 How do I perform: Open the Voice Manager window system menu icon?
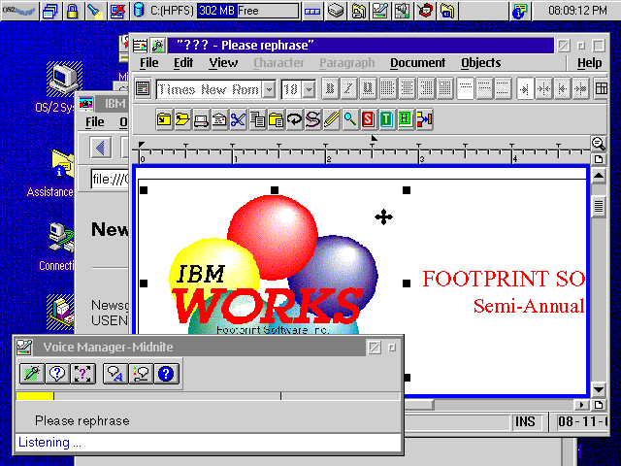pyautogui.click(x=24, y=348)
